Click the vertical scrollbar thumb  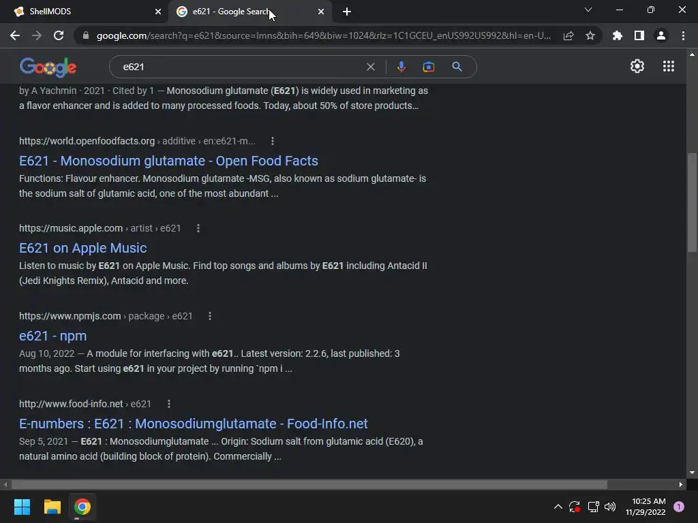pos(692,202)
